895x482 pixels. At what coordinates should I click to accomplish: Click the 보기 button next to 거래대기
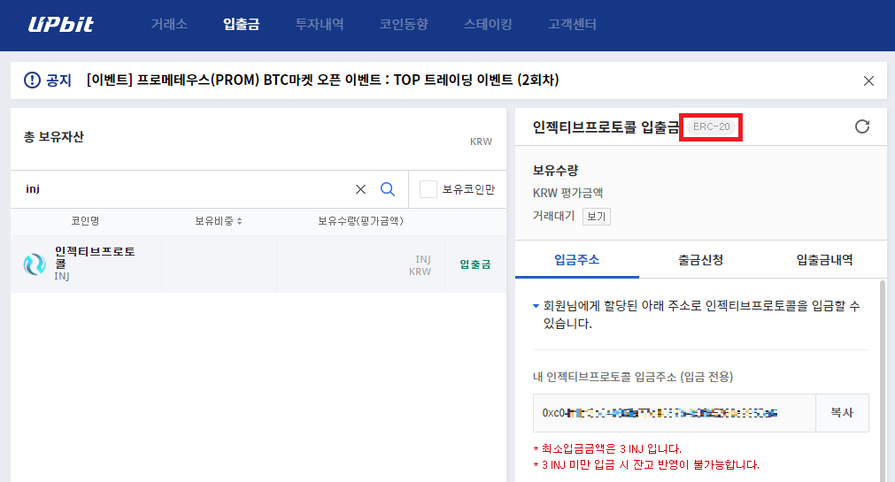tap(597, 217)
